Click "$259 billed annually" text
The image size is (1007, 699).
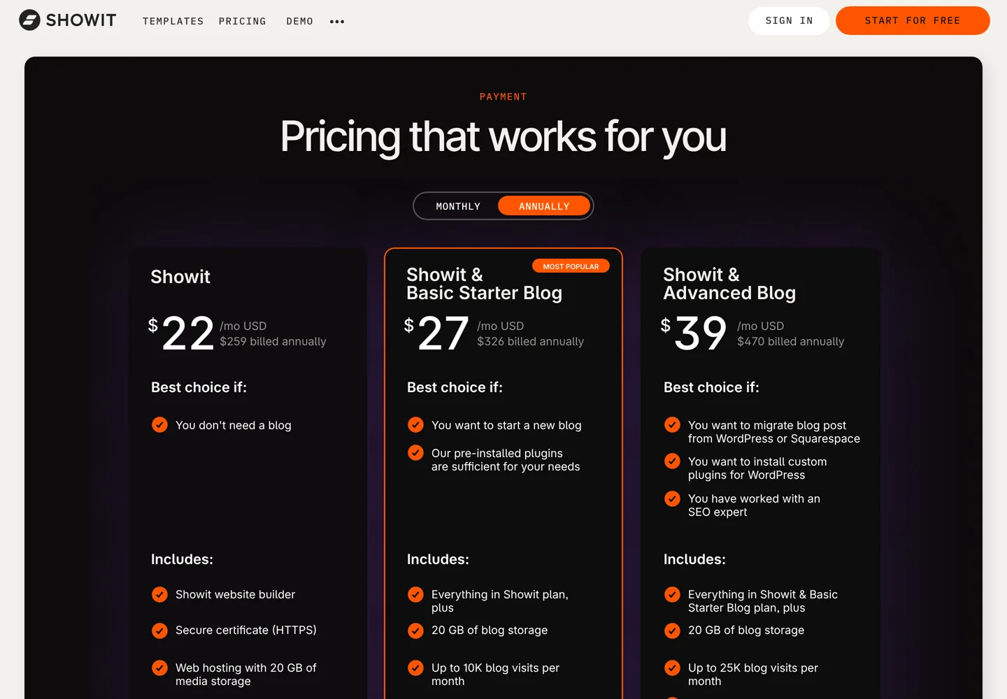pyautogui.click(x=273, y=341)
